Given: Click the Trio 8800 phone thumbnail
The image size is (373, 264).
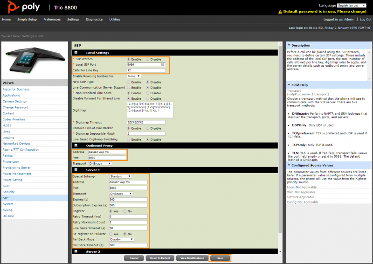Looking at the screenshot, I should coord(35,60).
